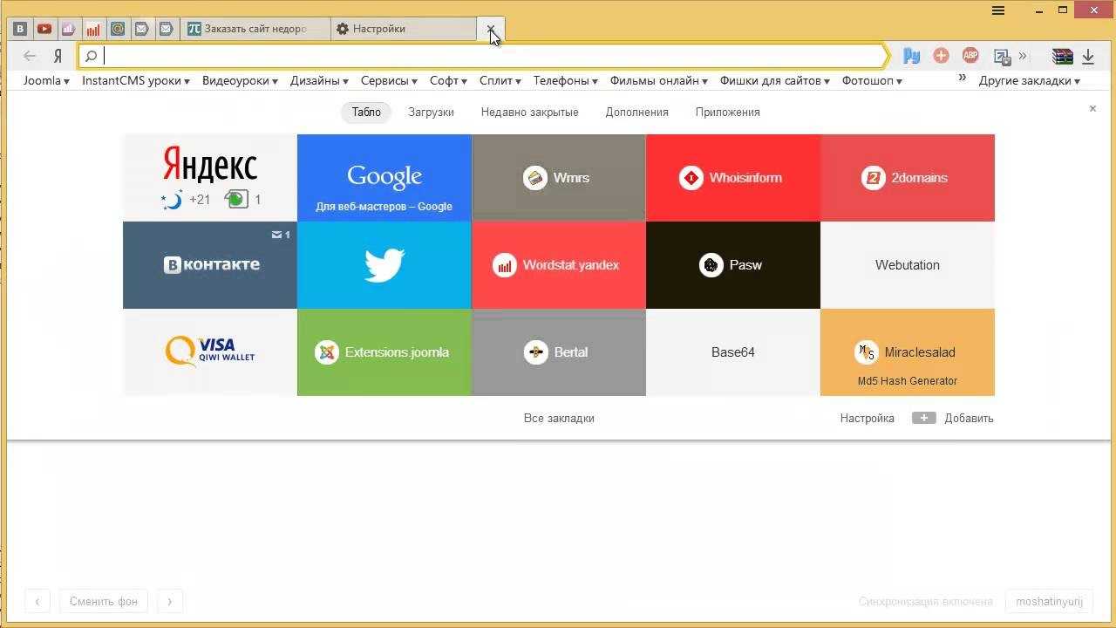Switch to the Настройки tab
This screenshot has width=1116, height=628.
click(x=404, y=29)
